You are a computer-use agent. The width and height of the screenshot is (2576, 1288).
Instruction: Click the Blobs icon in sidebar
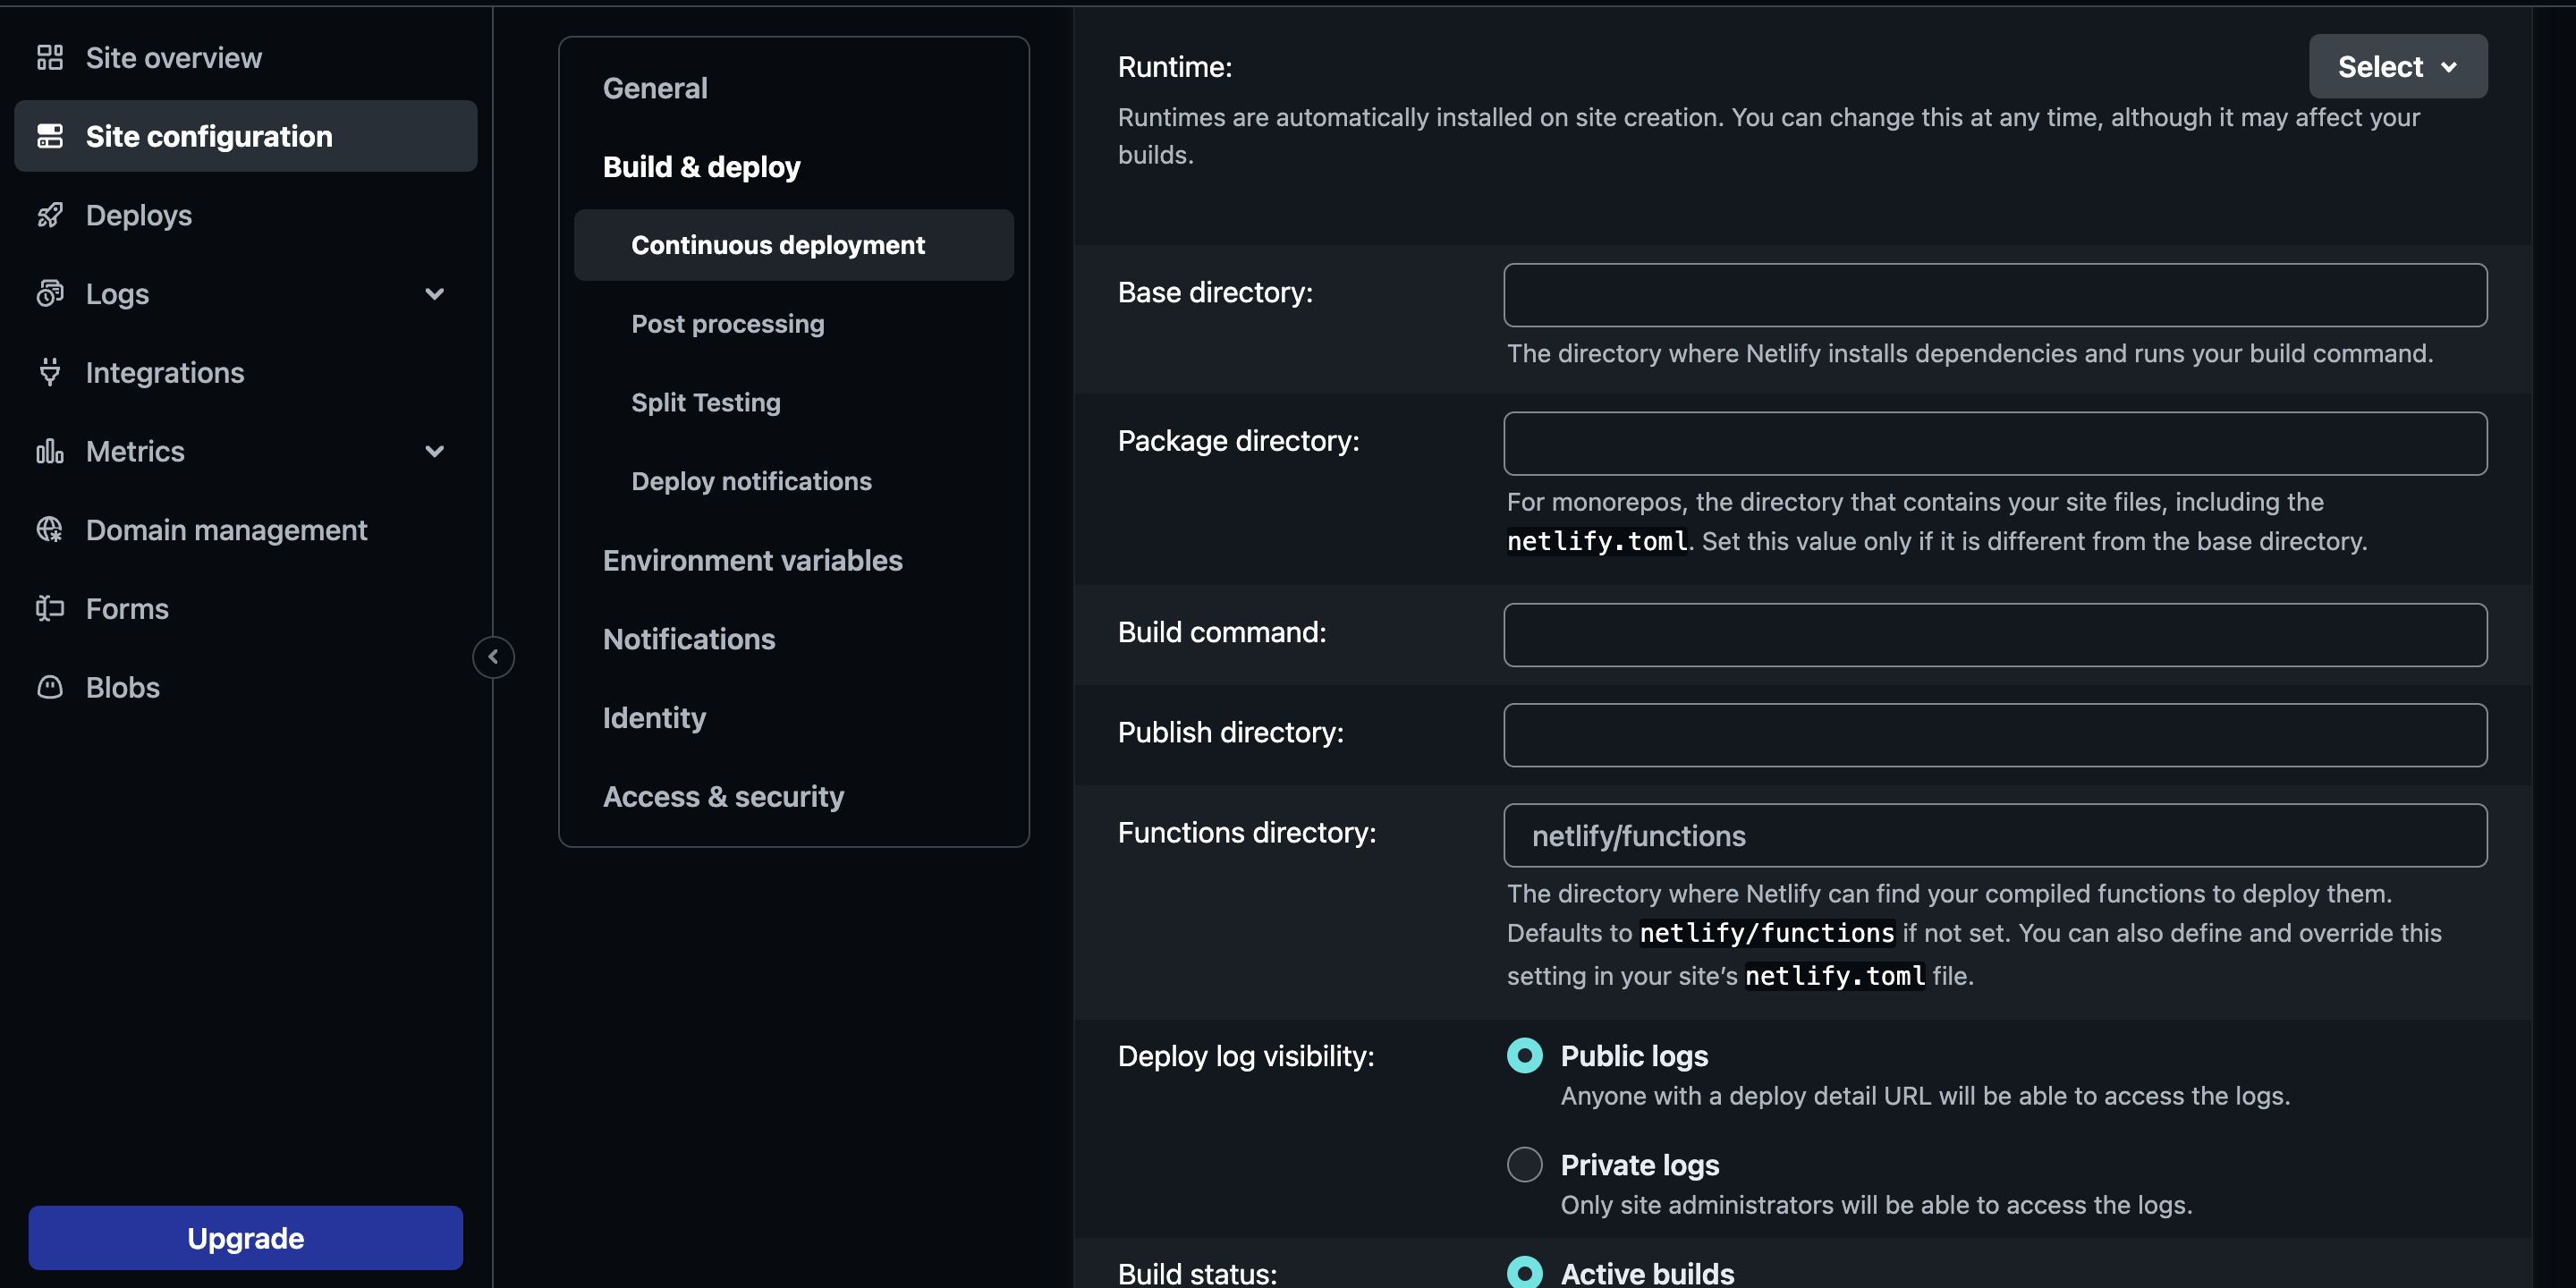point(50,687)
